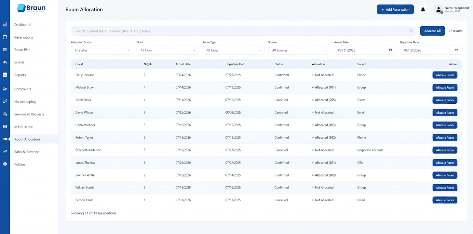
Task: Open the Source filter dropdown
Action: pyautogui.click(x=299, y=50)
